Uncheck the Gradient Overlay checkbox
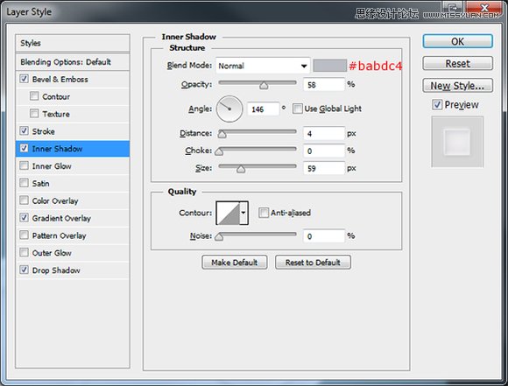Viewport: 508px width, 386px height. pos(24,218)
